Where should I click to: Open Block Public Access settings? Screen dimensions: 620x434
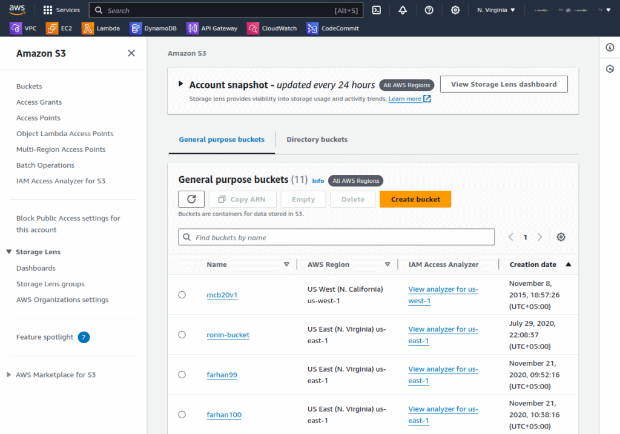[68, 224]
